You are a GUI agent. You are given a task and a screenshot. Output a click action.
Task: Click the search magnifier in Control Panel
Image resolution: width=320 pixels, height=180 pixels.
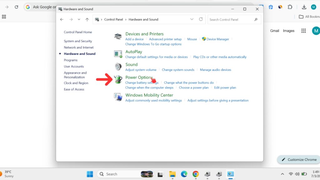coord(256,20)
